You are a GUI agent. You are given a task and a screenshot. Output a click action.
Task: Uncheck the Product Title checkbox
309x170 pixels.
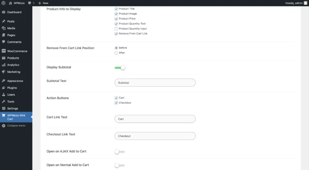point(116,9)
